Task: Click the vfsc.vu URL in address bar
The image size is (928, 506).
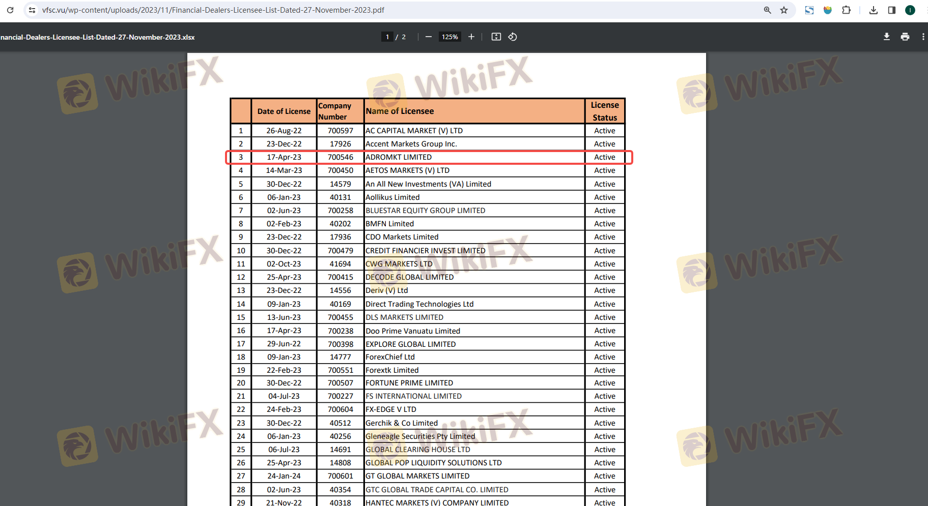Action: 213,10
